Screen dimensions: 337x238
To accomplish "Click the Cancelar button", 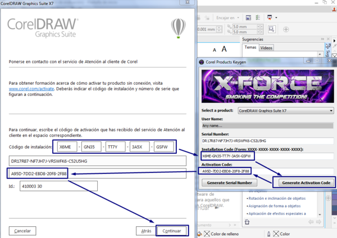I will pos(22,231).
